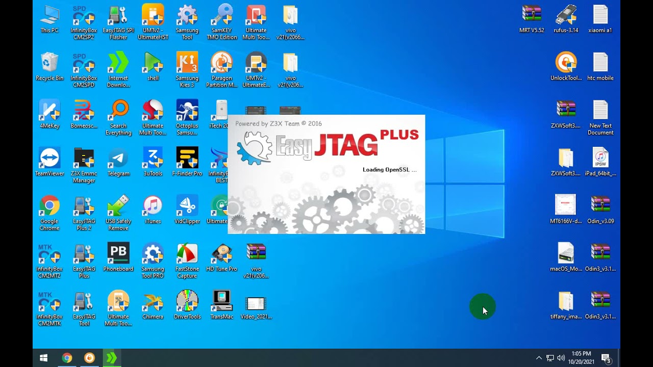Open network status tray icon
The image size is (653, 367).
550,358
